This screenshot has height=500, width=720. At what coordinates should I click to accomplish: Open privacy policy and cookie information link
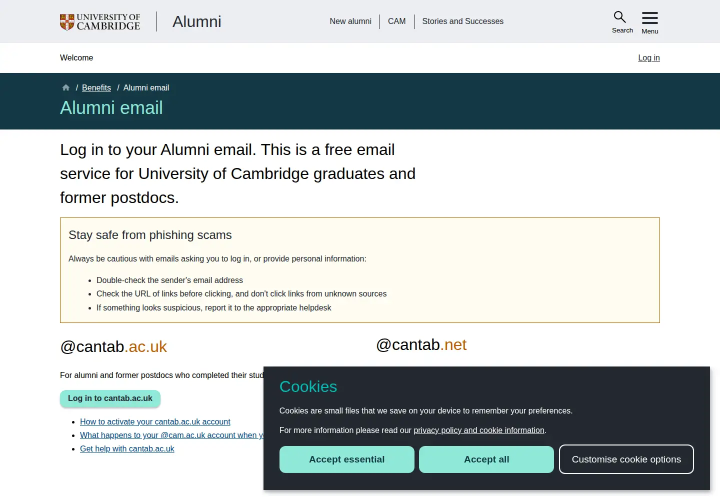tap(479, 430)
